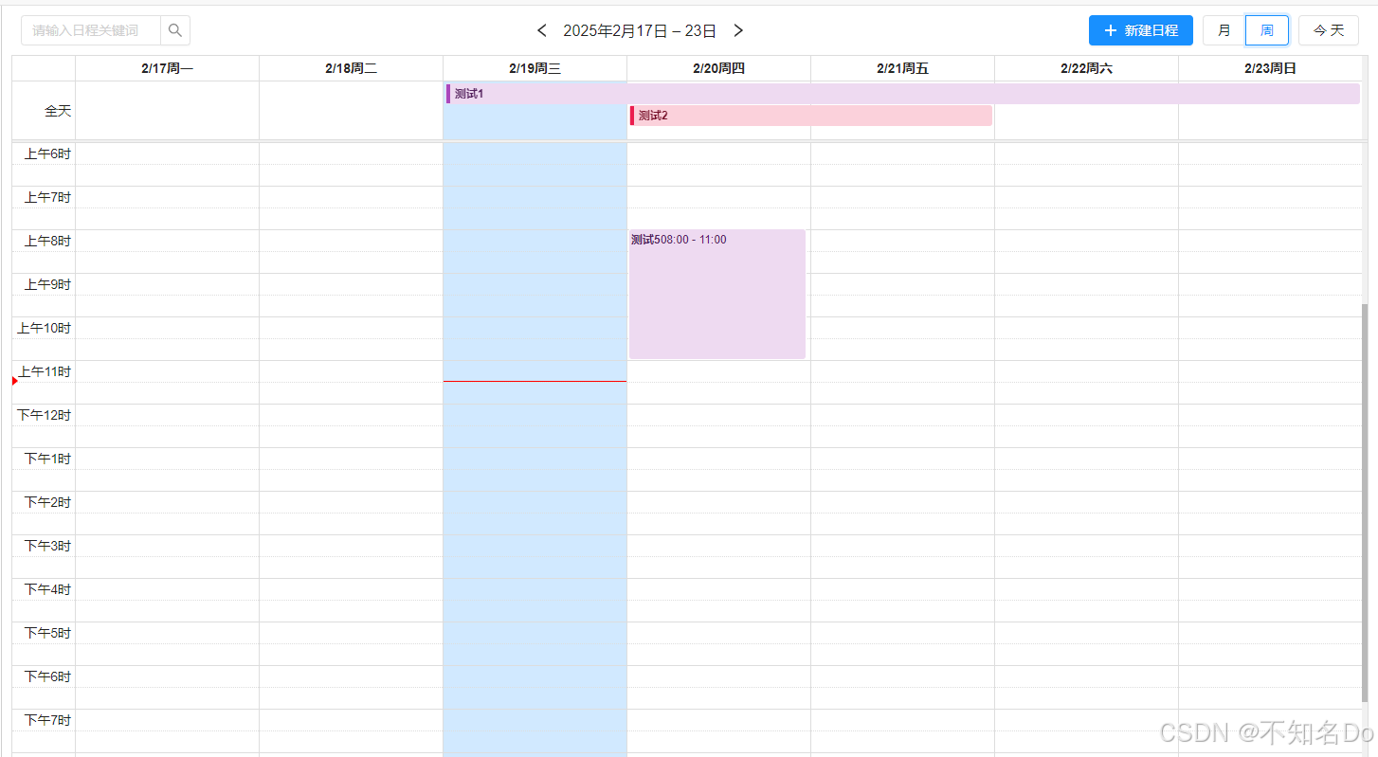Select the 周 (week) view tab
This screenshot has height=757, width=1378.
pyautogui.click(x=1266, y=29)
